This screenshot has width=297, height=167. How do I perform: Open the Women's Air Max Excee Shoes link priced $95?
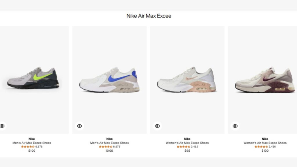pyautogui.click(x=187, y=143)
